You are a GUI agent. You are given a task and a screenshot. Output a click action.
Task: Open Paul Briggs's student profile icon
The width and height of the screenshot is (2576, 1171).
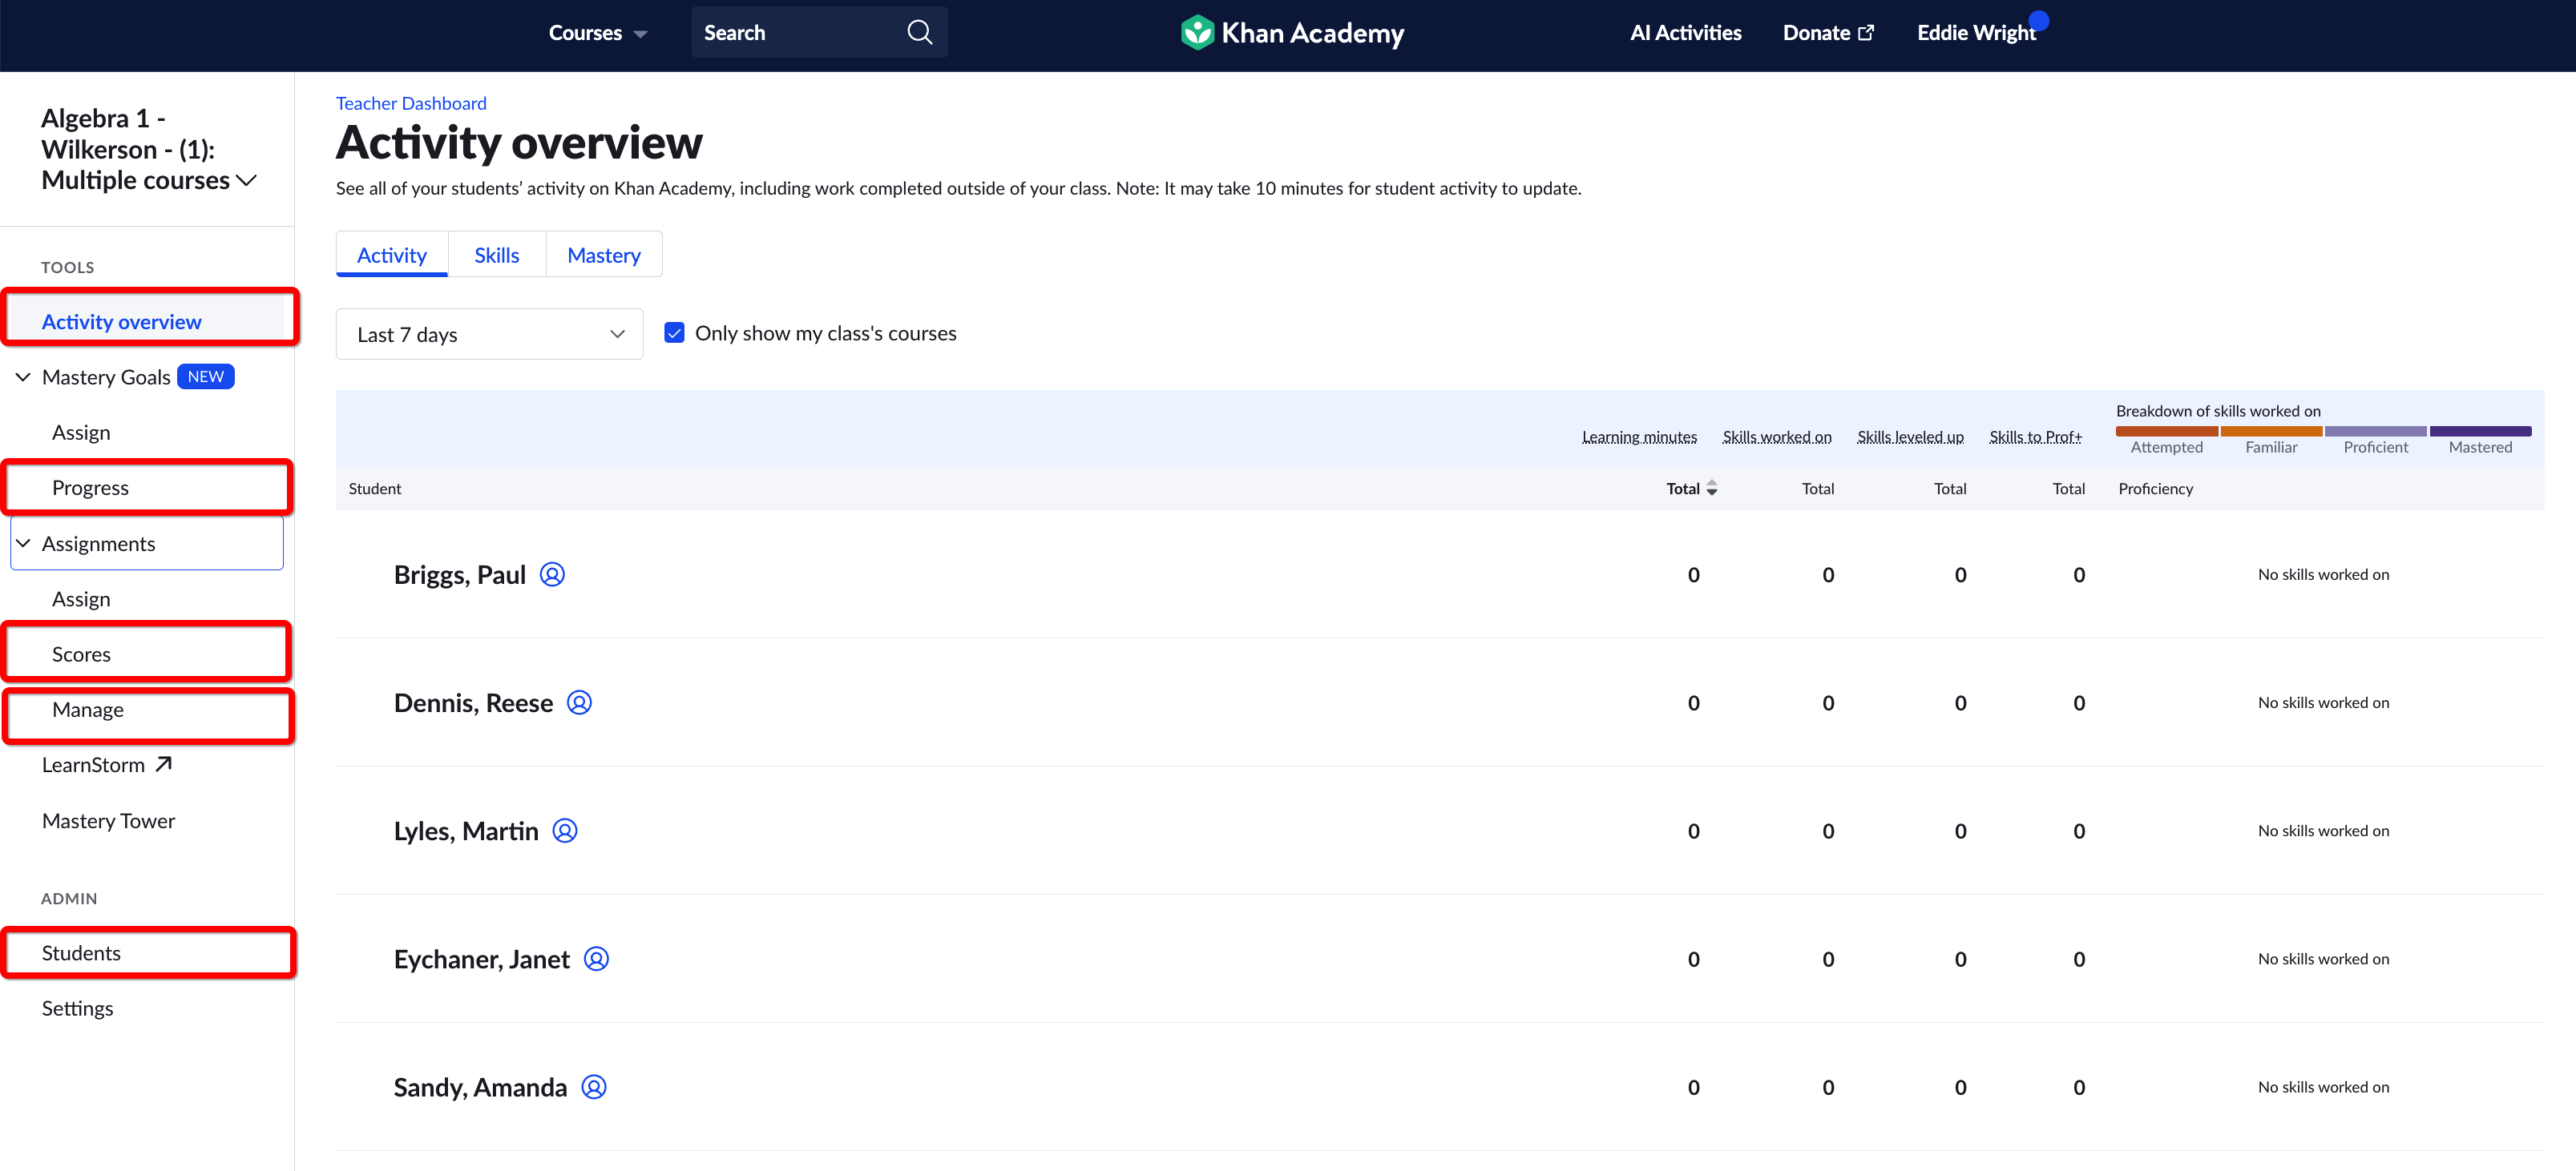click(553, 574)
